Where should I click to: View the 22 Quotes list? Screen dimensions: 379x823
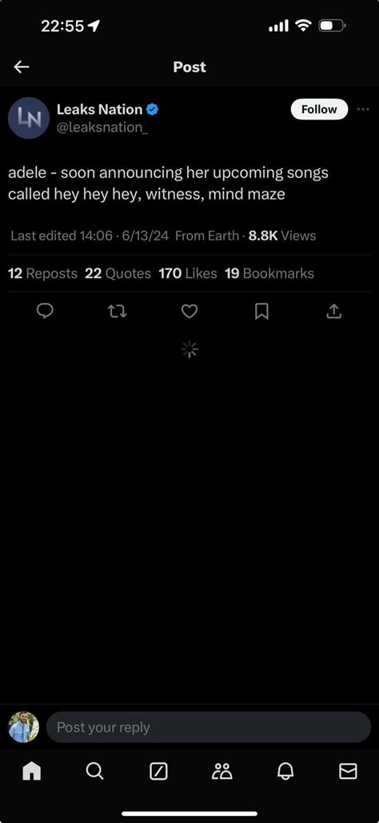118,273
